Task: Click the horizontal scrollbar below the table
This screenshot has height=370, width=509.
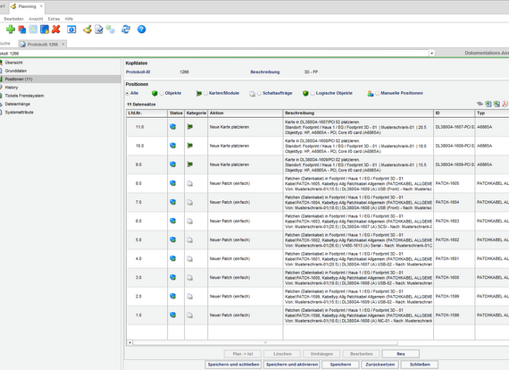Action: pos(265,342)
